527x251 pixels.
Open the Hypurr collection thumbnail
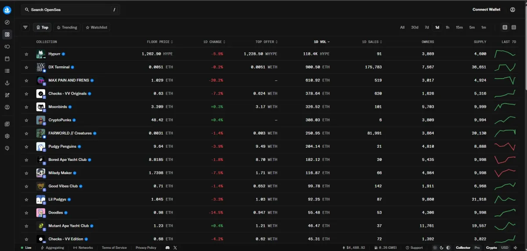[41, 54]
